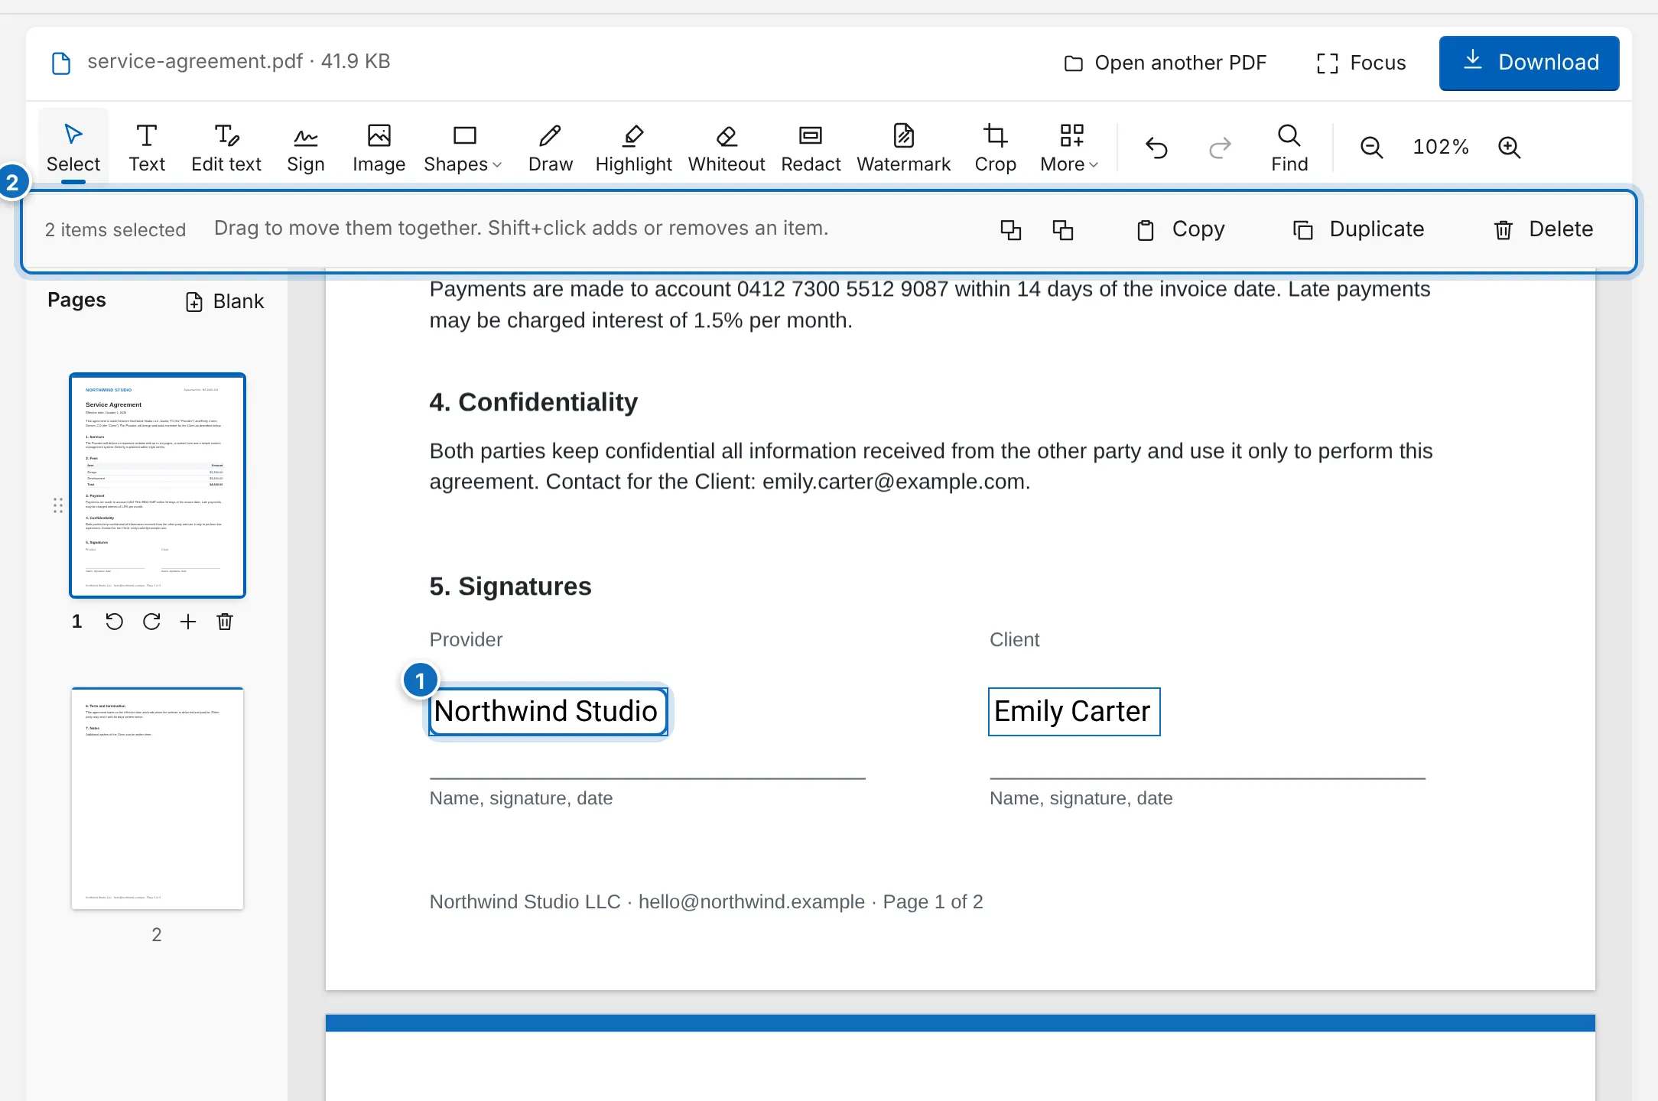Click the 5. Signatures heading
This screenshot has width=1658, height=1101.
[510, 586]
